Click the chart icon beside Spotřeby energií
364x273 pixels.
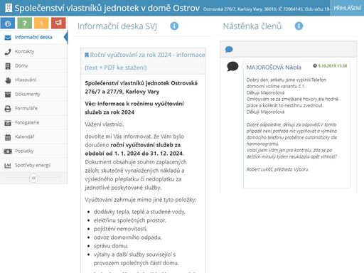[8, 166]
